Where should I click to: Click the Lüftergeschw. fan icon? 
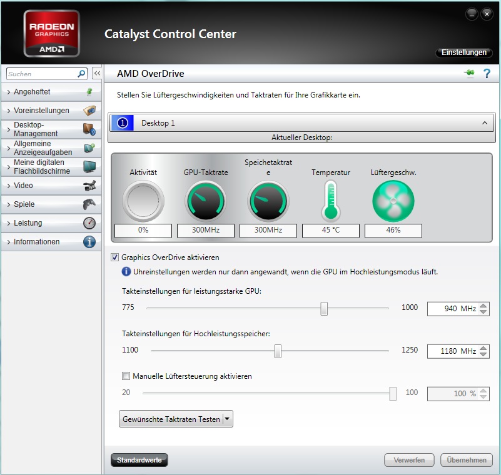pyautogui.click(x=393, y=201)
